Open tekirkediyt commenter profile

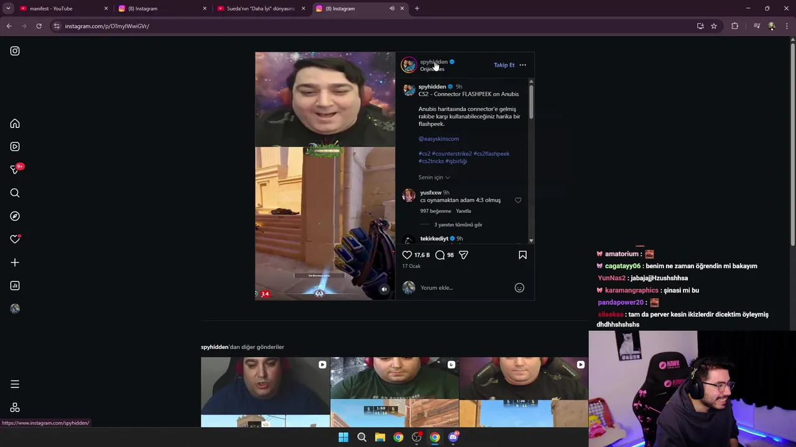(x=434, y=238)
